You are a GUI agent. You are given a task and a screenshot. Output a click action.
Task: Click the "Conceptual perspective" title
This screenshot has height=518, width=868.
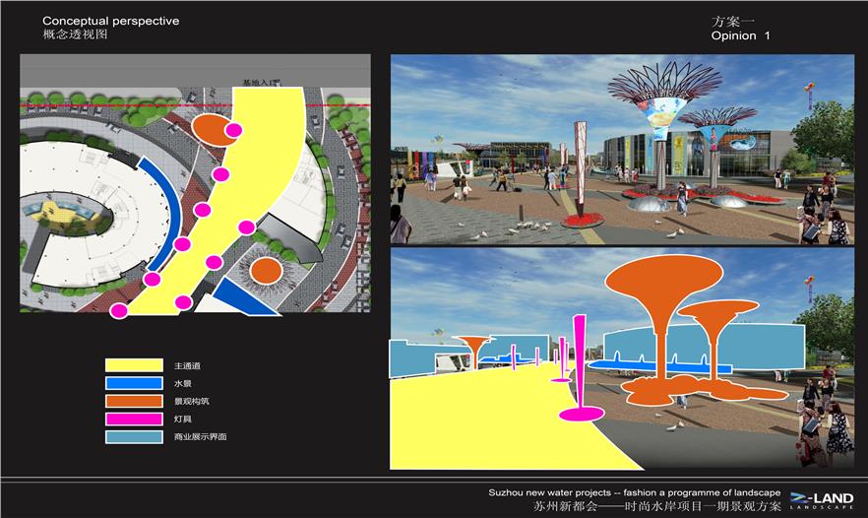coord(110,21)
